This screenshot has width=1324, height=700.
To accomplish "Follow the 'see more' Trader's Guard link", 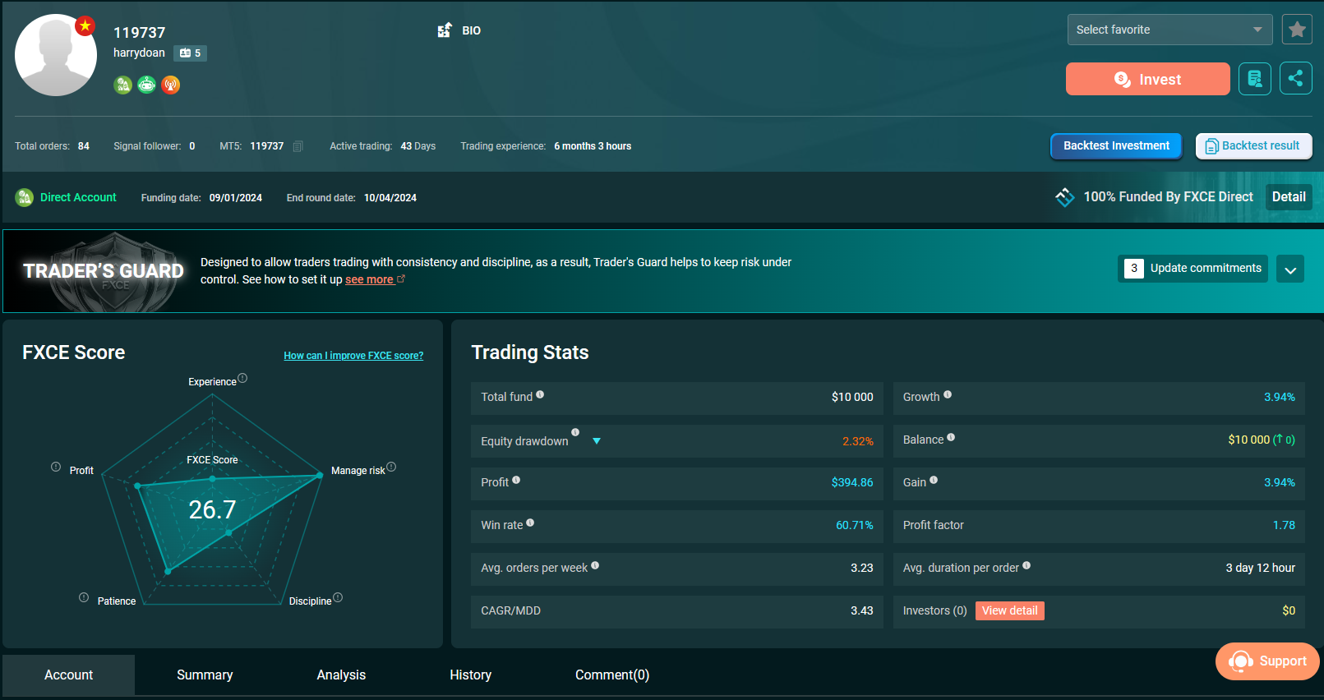I will 369,280.
